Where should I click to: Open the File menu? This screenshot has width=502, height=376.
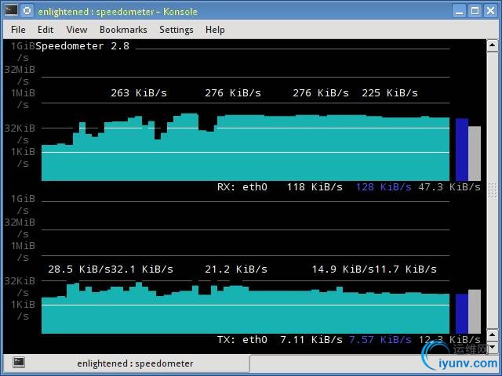click(x=18, y=30)
